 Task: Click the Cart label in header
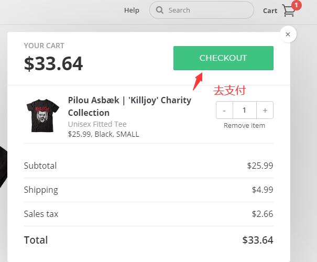click(270, 10)
